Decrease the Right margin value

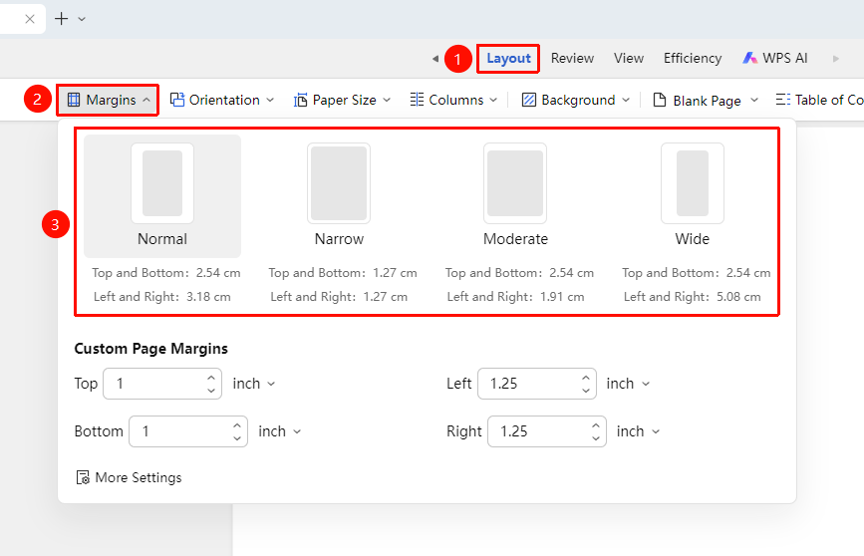[x=596, y=438]
